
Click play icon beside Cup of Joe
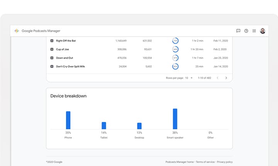[x=52, y=49]
